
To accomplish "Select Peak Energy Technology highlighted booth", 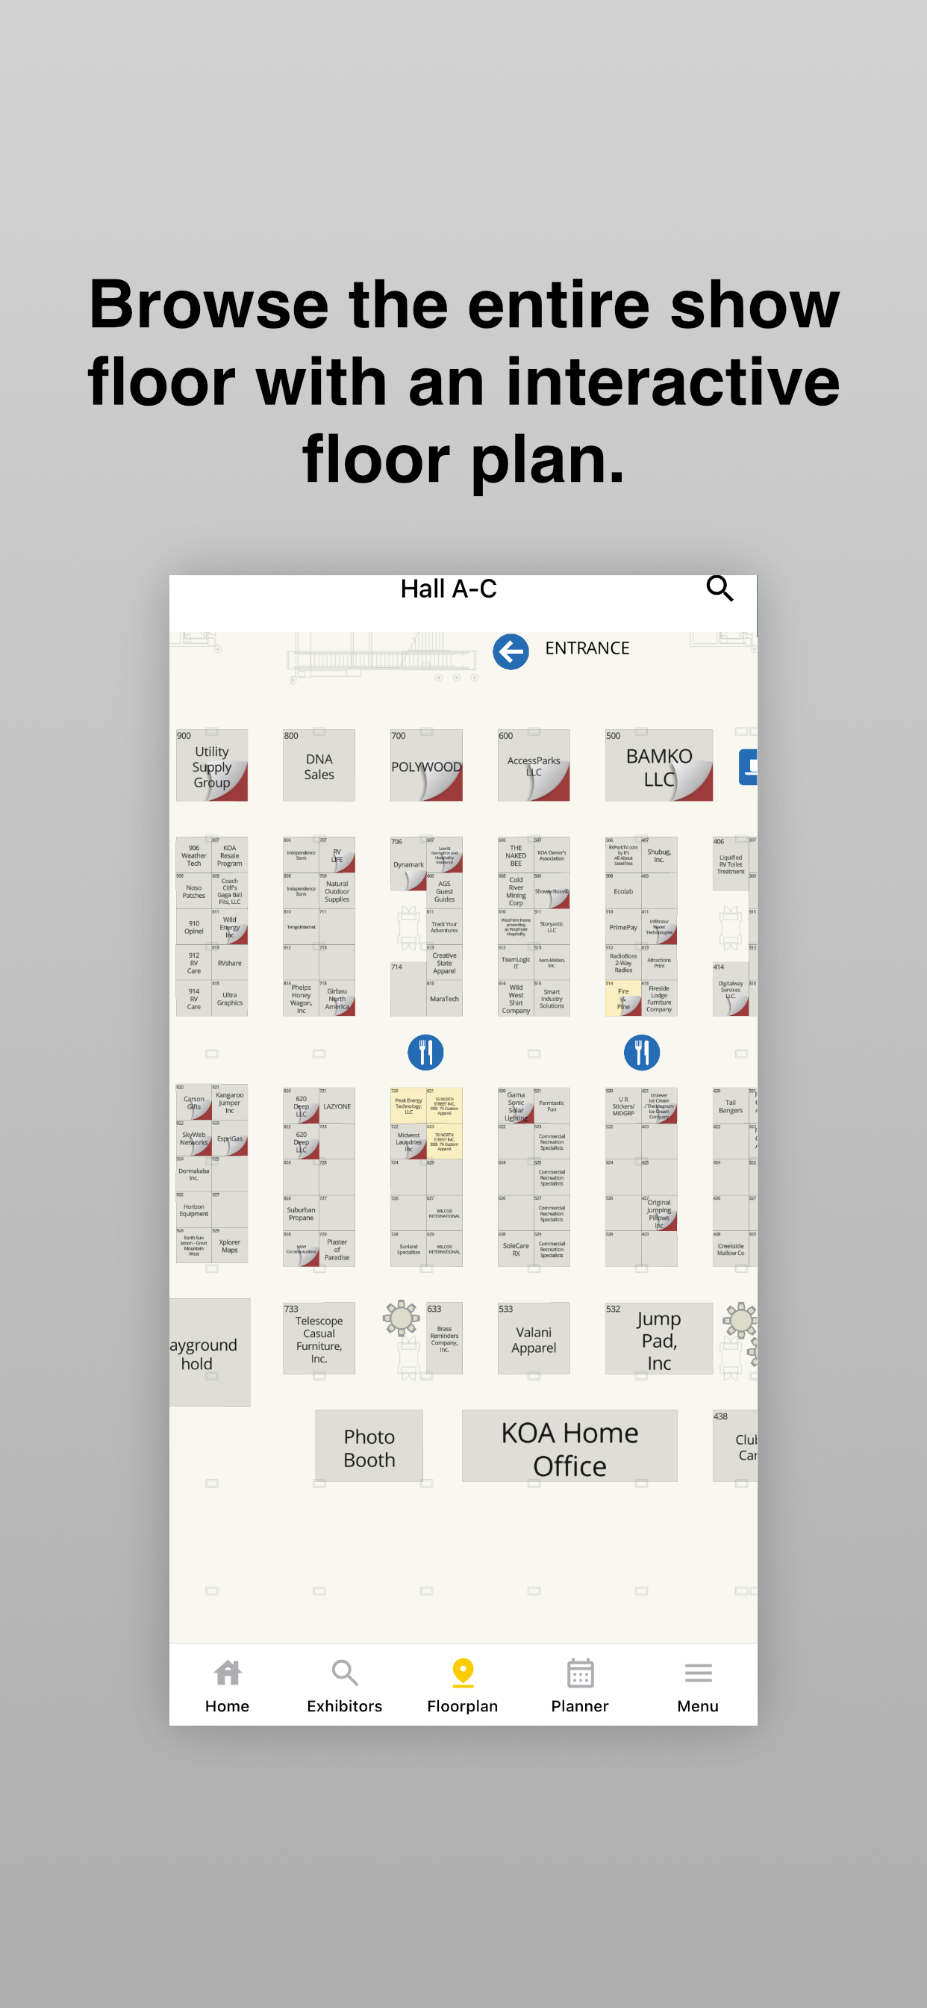I will coord(408,1106).
